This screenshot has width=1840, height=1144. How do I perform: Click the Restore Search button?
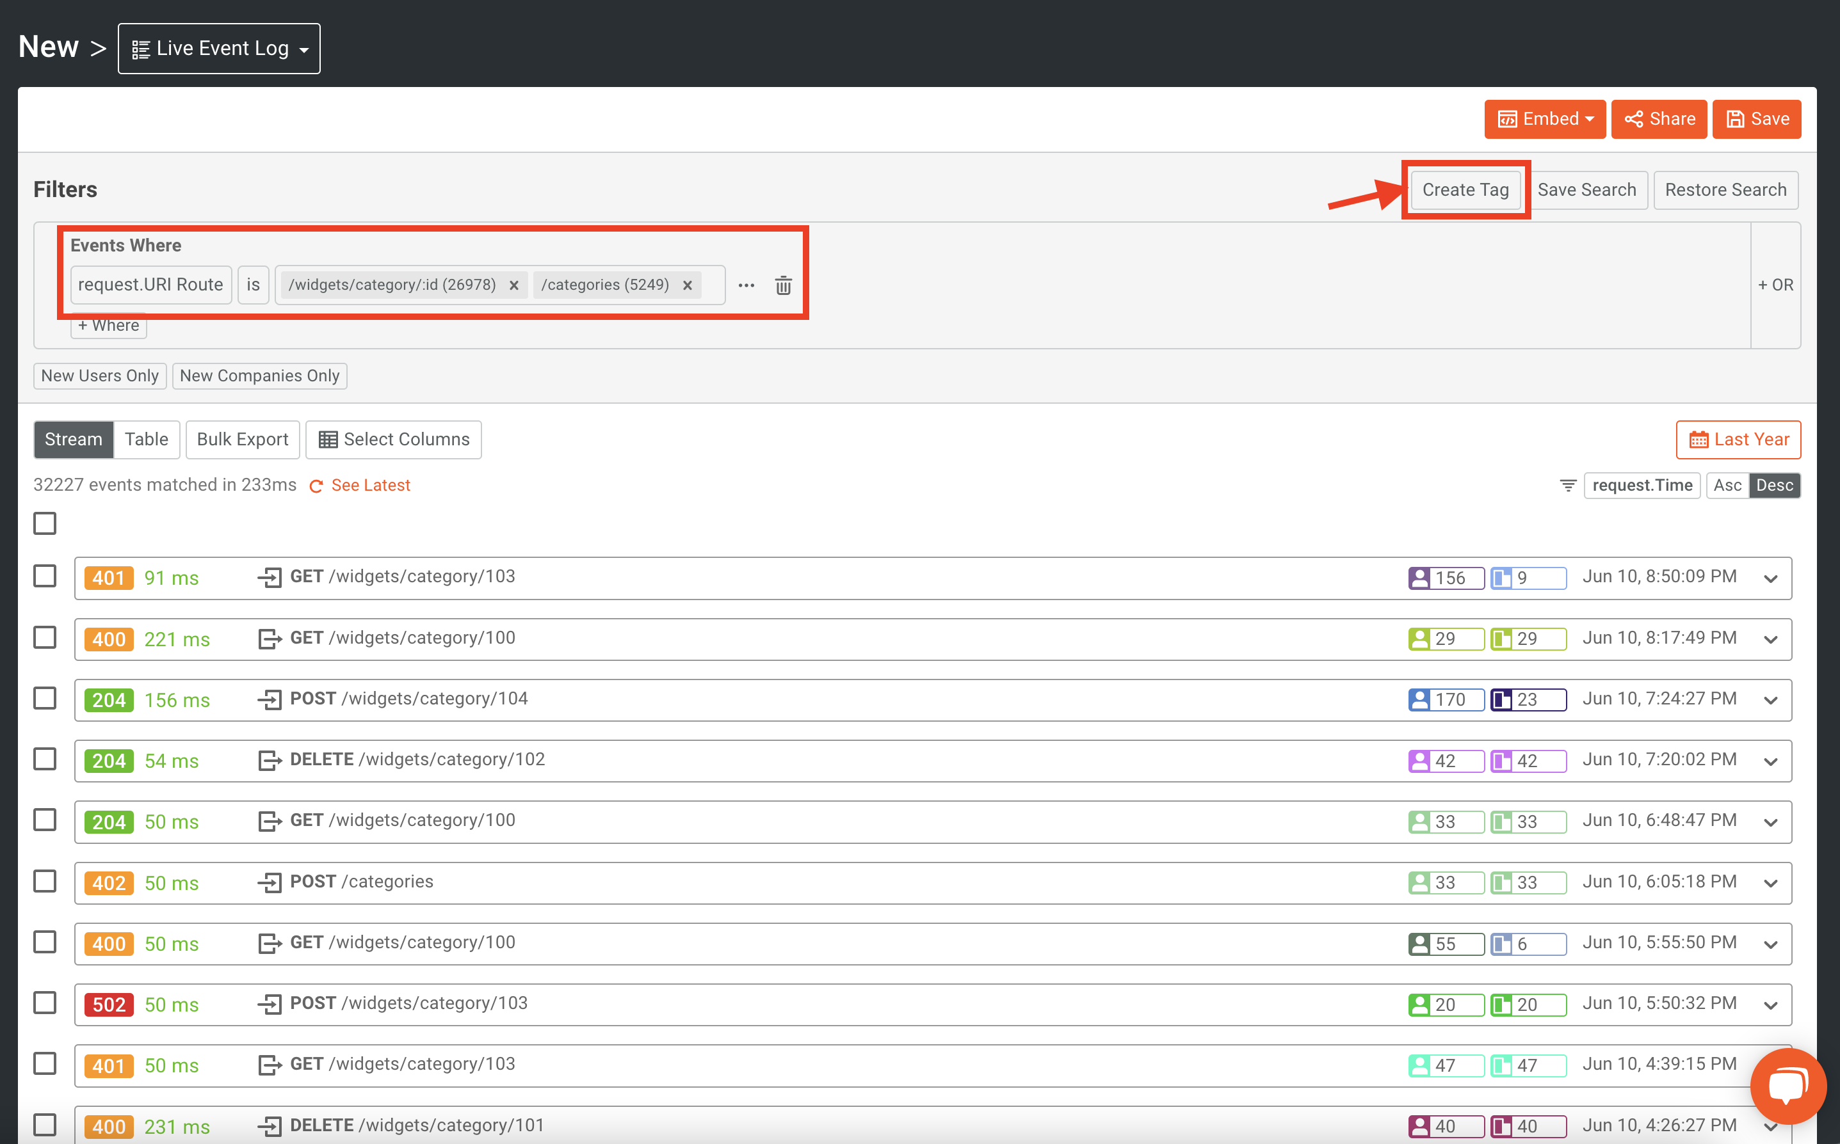point(1725,190)
